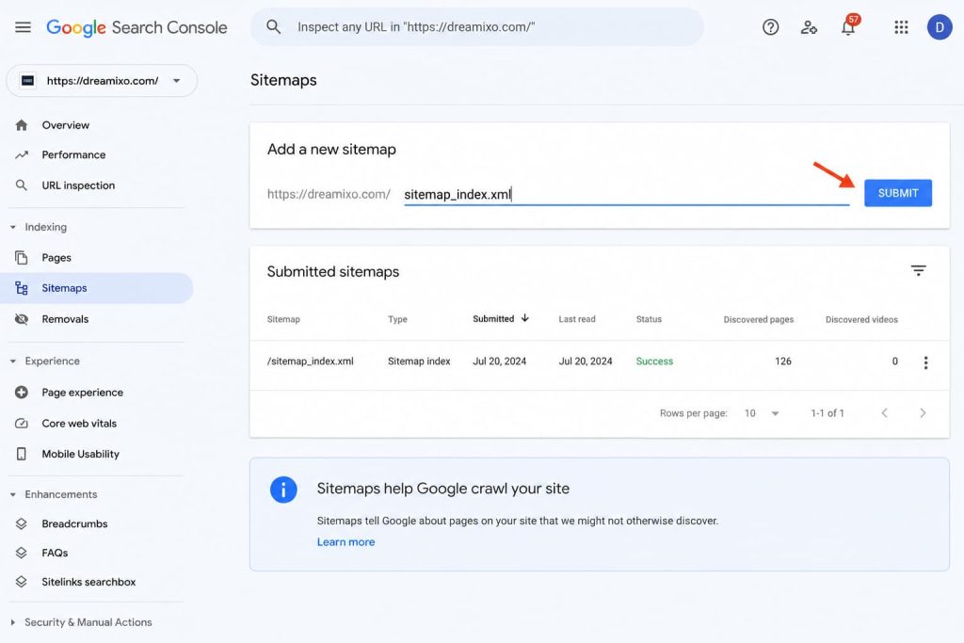Open the Page experience report
The image size is (964, 643).
pos(83,393)
